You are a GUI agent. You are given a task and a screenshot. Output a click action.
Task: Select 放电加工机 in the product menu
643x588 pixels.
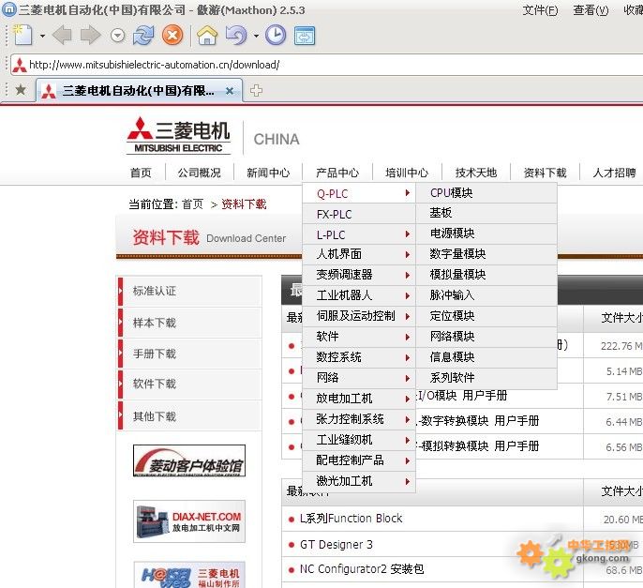click(359, 399)
